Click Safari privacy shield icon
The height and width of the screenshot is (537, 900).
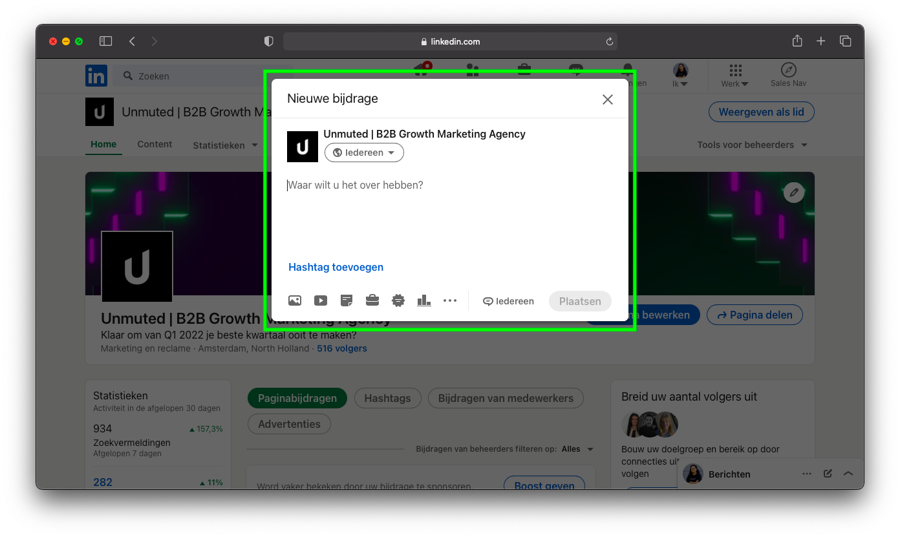pos(269,41)
